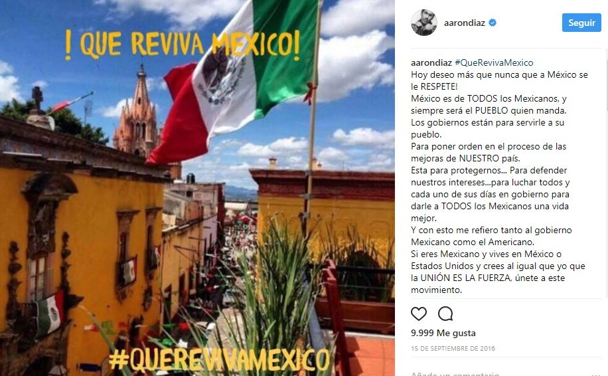Open aarondiaz's round profile picture
The width and height of the screenshot is (608, 376).
[424, 23]
